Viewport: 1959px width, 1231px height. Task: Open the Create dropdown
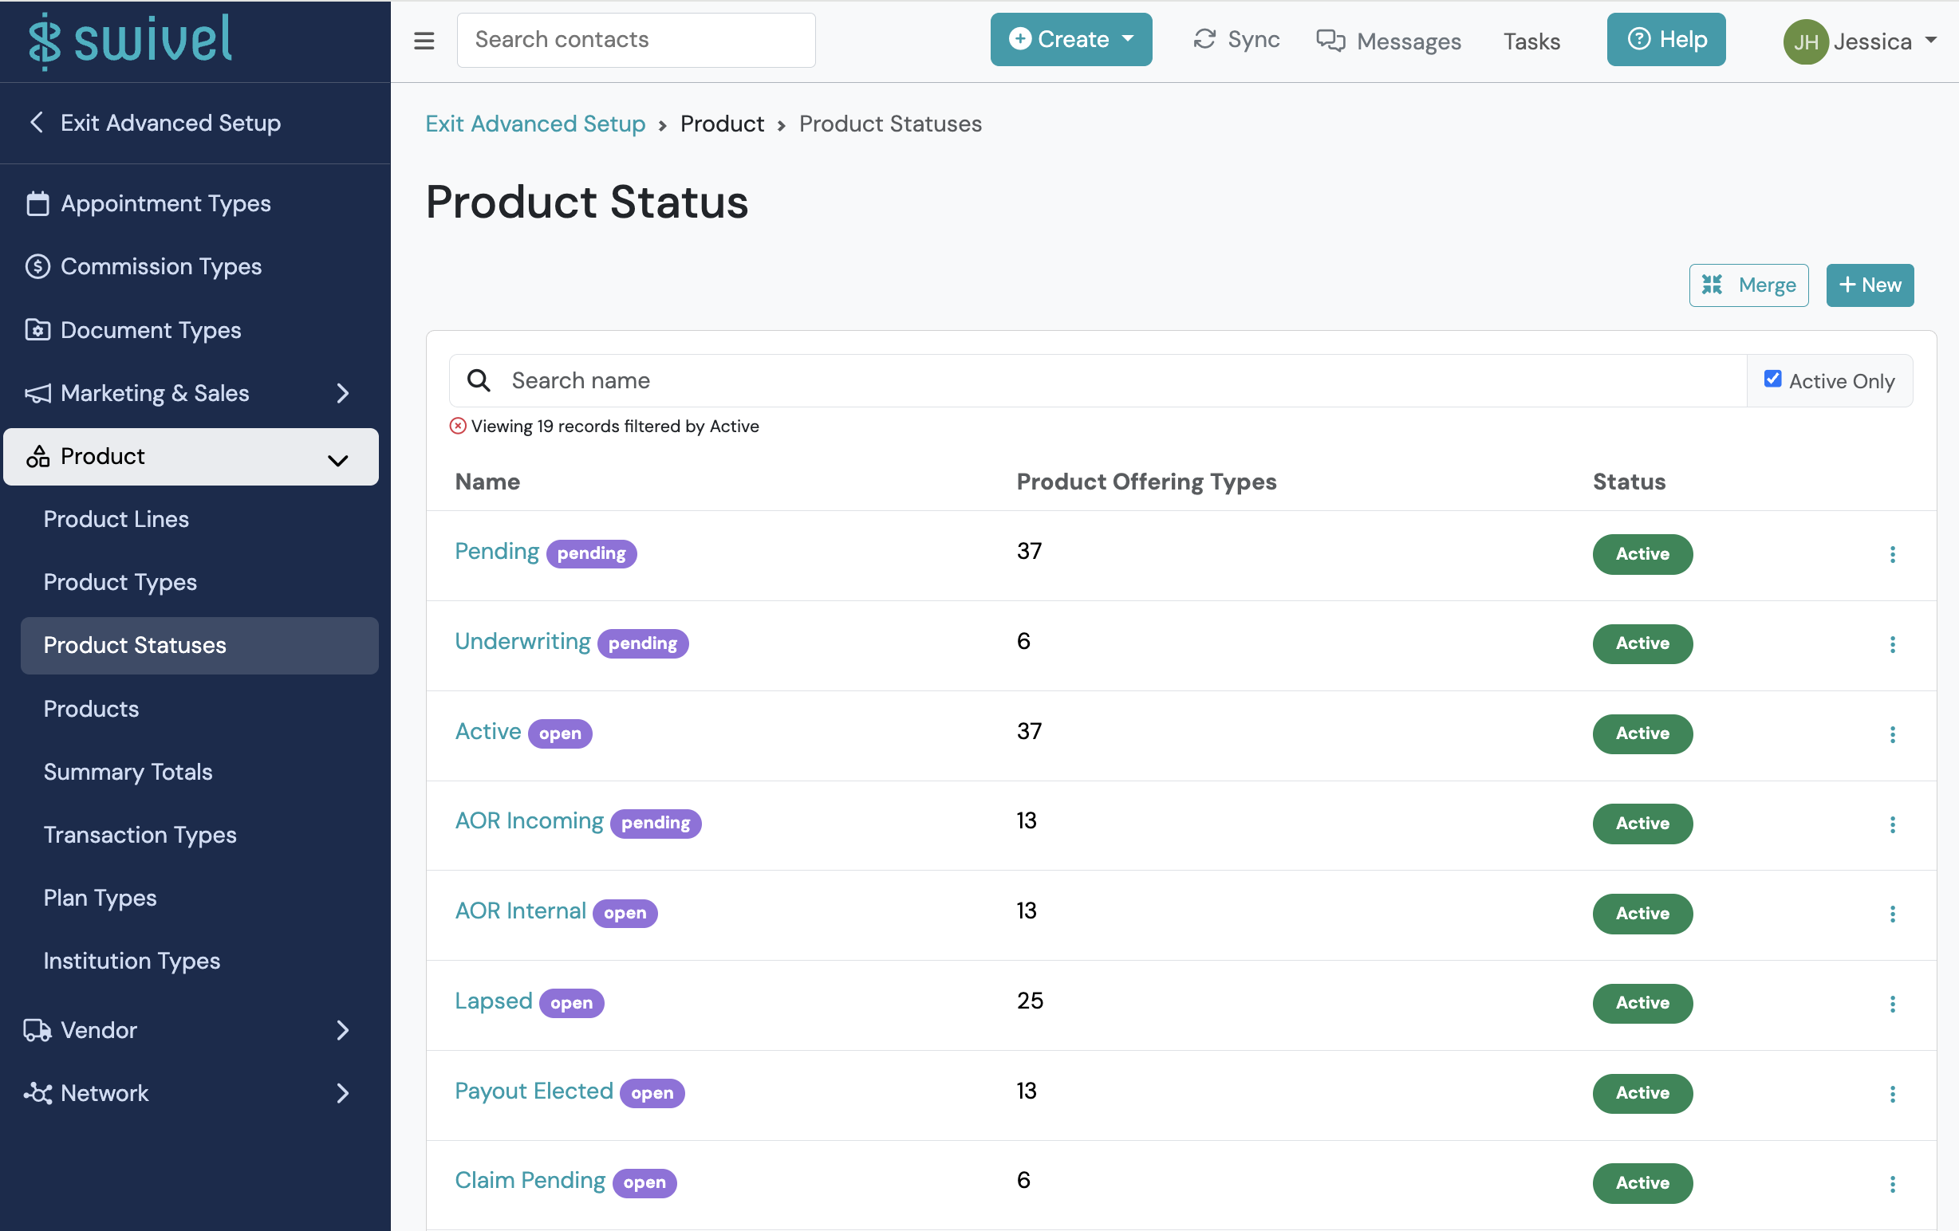pyautogui.click(x=1070, y=39)
